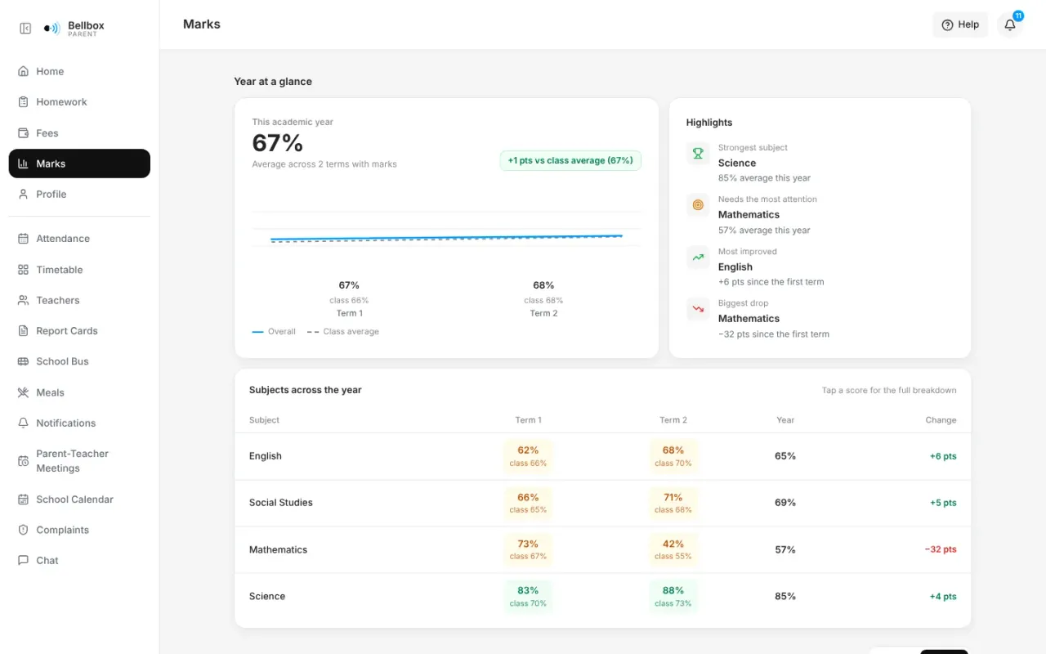Click the Timetable grid icon
This screenshot has width=1046, height=654.
[23, 270]
